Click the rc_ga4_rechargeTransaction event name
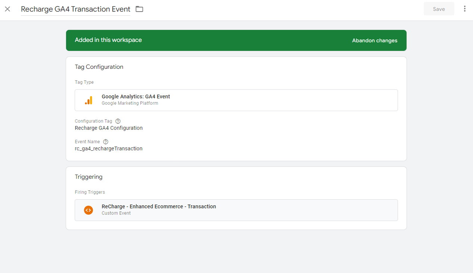Image resolution: width=473 pixels, height=273 pixels. tap(109, 148)
